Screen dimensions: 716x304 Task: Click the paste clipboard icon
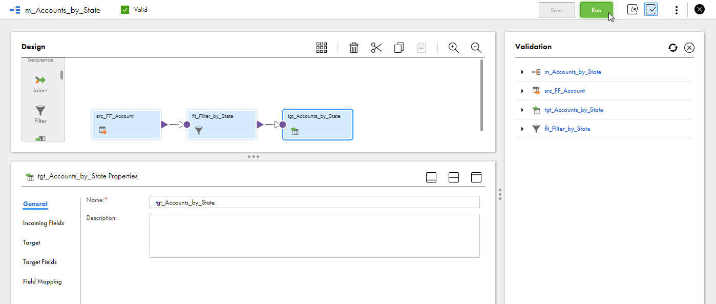pos(422,48)
